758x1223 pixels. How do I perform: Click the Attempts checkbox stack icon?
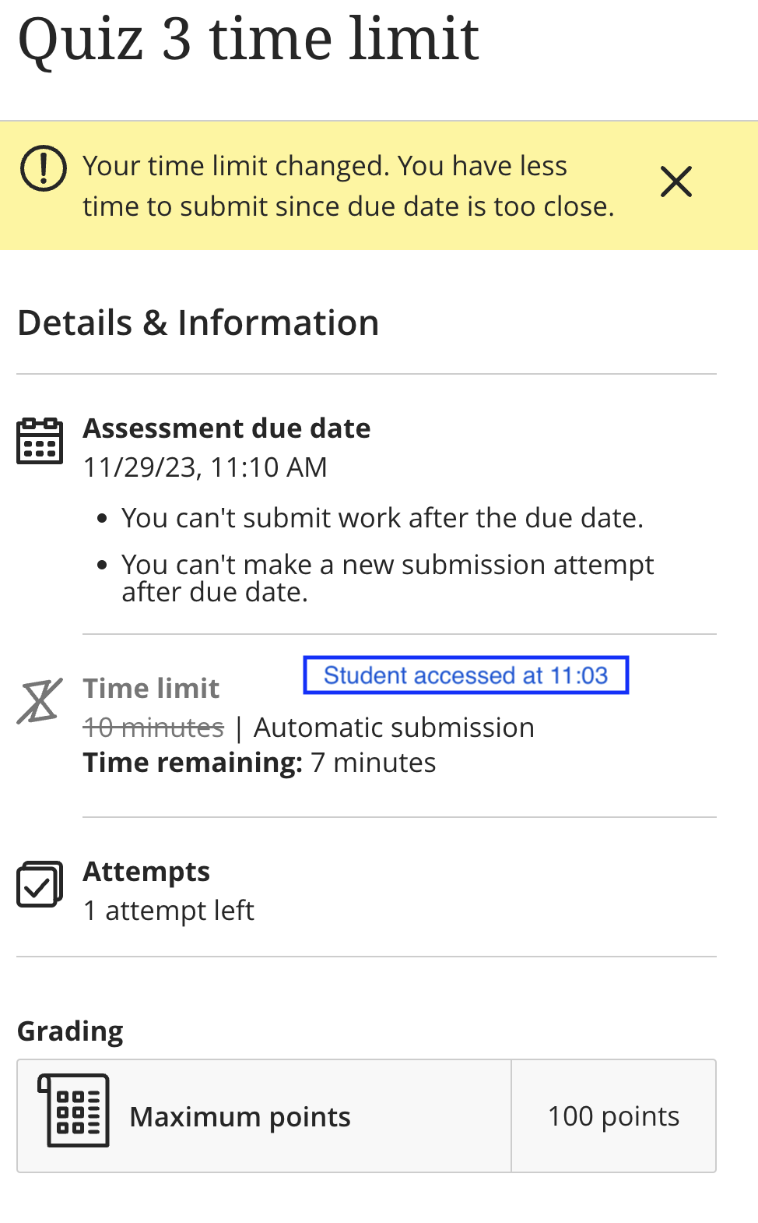[x=40, y=884]
